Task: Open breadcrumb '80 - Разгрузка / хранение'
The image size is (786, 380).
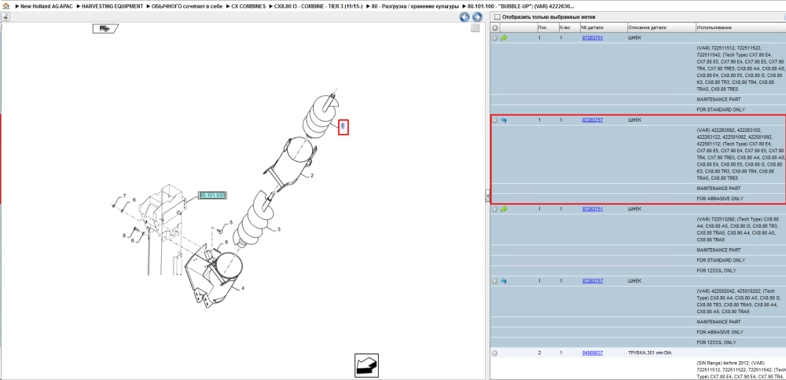Action: 415,6
